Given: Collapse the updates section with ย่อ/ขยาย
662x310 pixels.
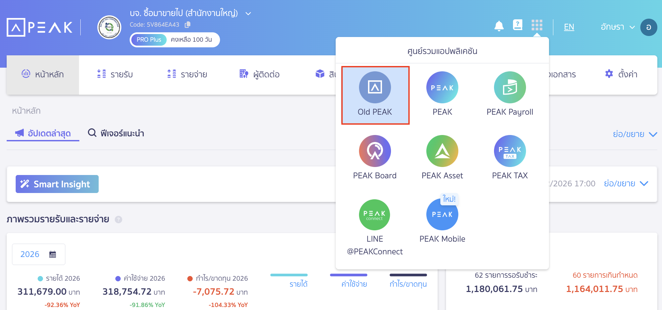Looking at the screenshot, I should tap(634, 134).
